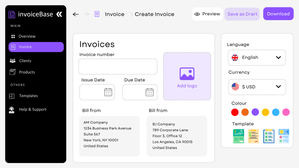
Task: Open the Currency dropdown
Action: click(x=257, y=87)
